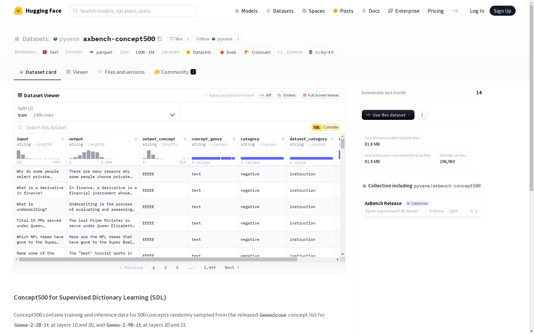Click the Sign Up button
534x334 pixels.
coord(503,11)
